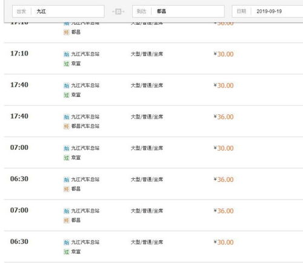This screenshot has height=263, width=303.
Task: Click 九江汽车总站 in the 07:00 ¥36.00 row
Action: 85,211
